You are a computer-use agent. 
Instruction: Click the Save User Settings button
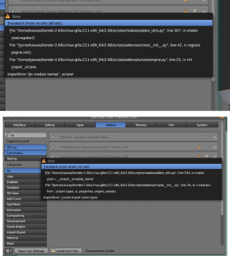point(31,251)
